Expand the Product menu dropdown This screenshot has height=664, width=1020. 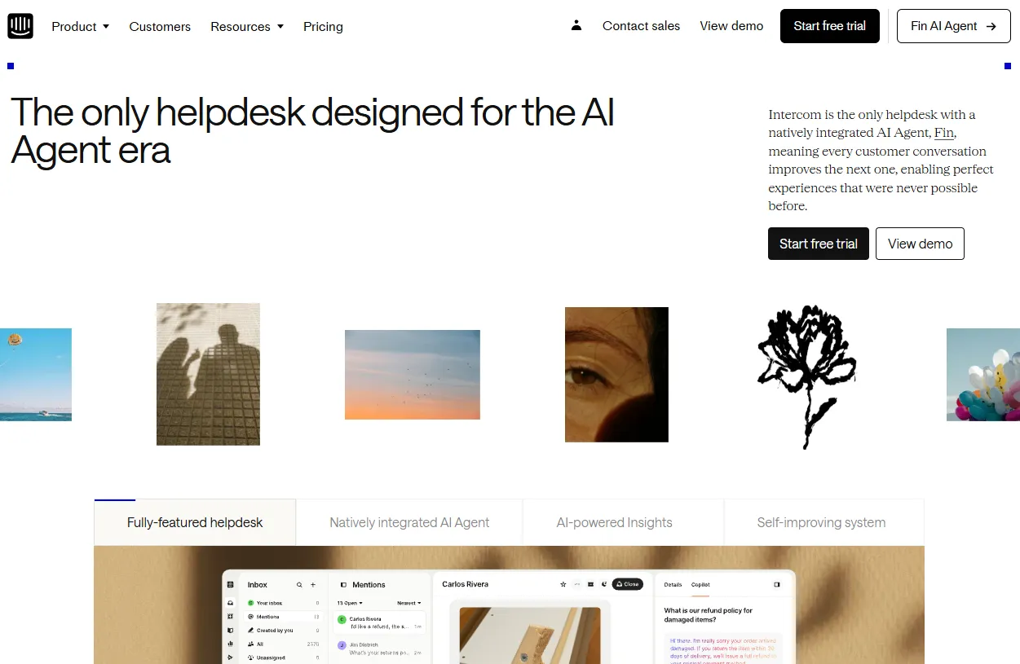click(x=81, y=26)
